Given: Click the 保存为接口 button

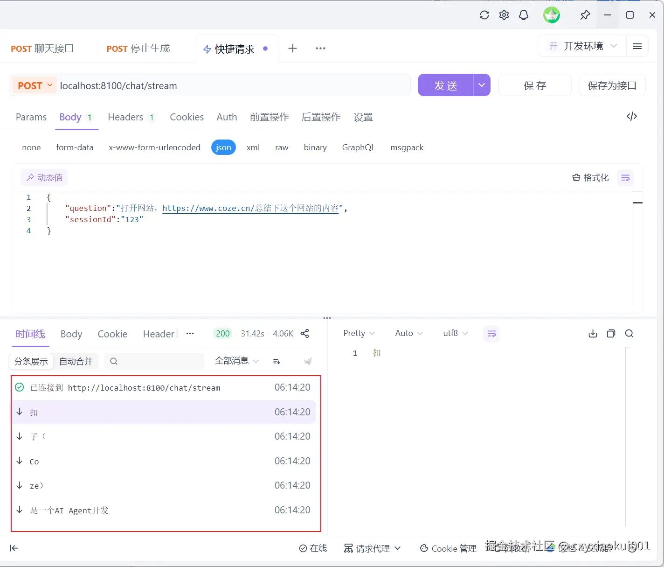Looking at the screenshot, I should pos(612,85).
